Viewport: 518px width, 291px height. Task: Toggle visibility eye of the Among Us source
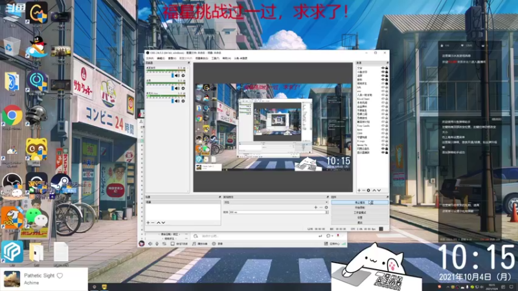[383, 145]
